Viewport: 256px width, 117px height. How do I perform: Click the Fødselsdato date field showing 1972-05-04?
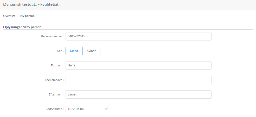click(x=85, y=109)
